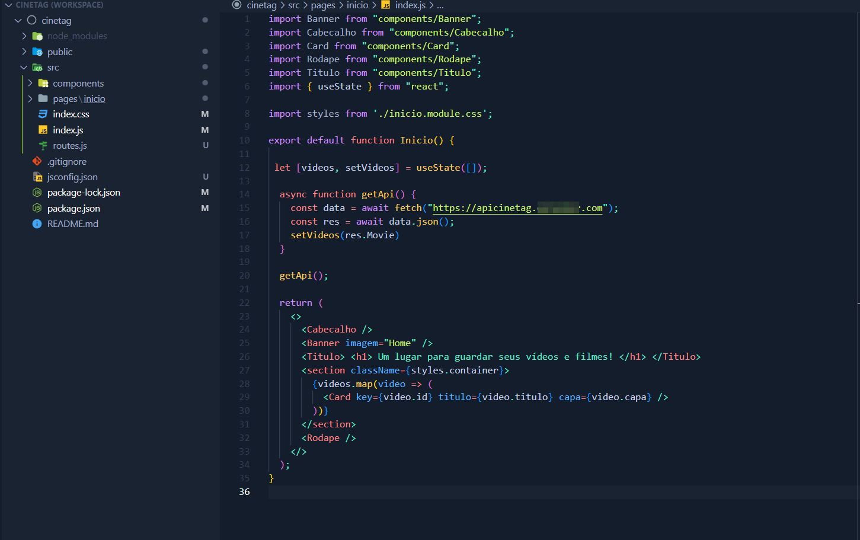
Task: Select the node_modules folder label
Action: pyautogui.click(x=77, y=36)
